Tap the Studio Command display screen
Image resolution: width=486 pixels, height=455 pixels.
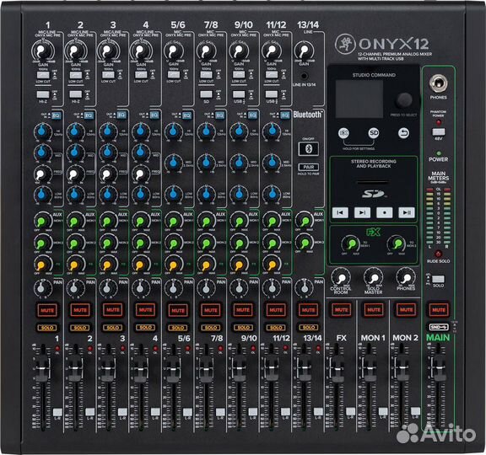tap(359, 99)
